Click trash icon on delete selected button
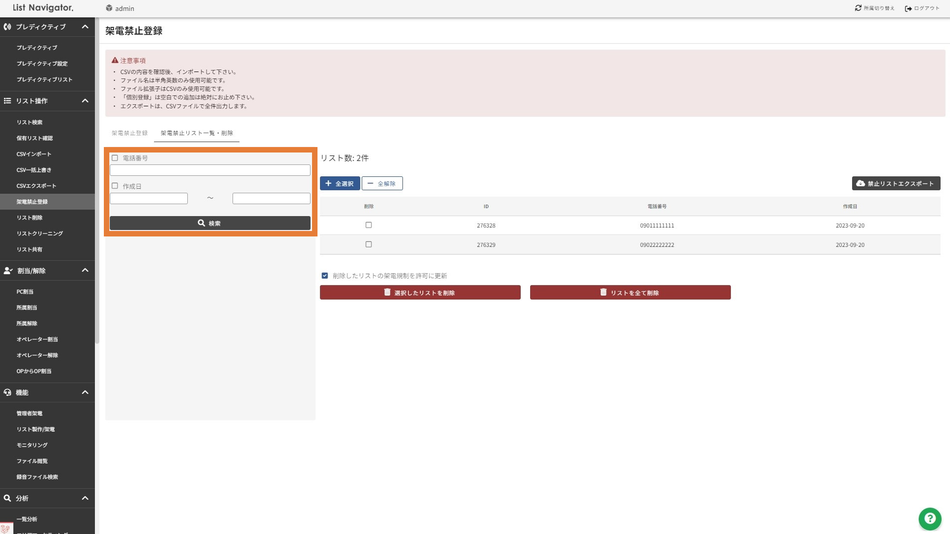 click(x=387, y=292)
